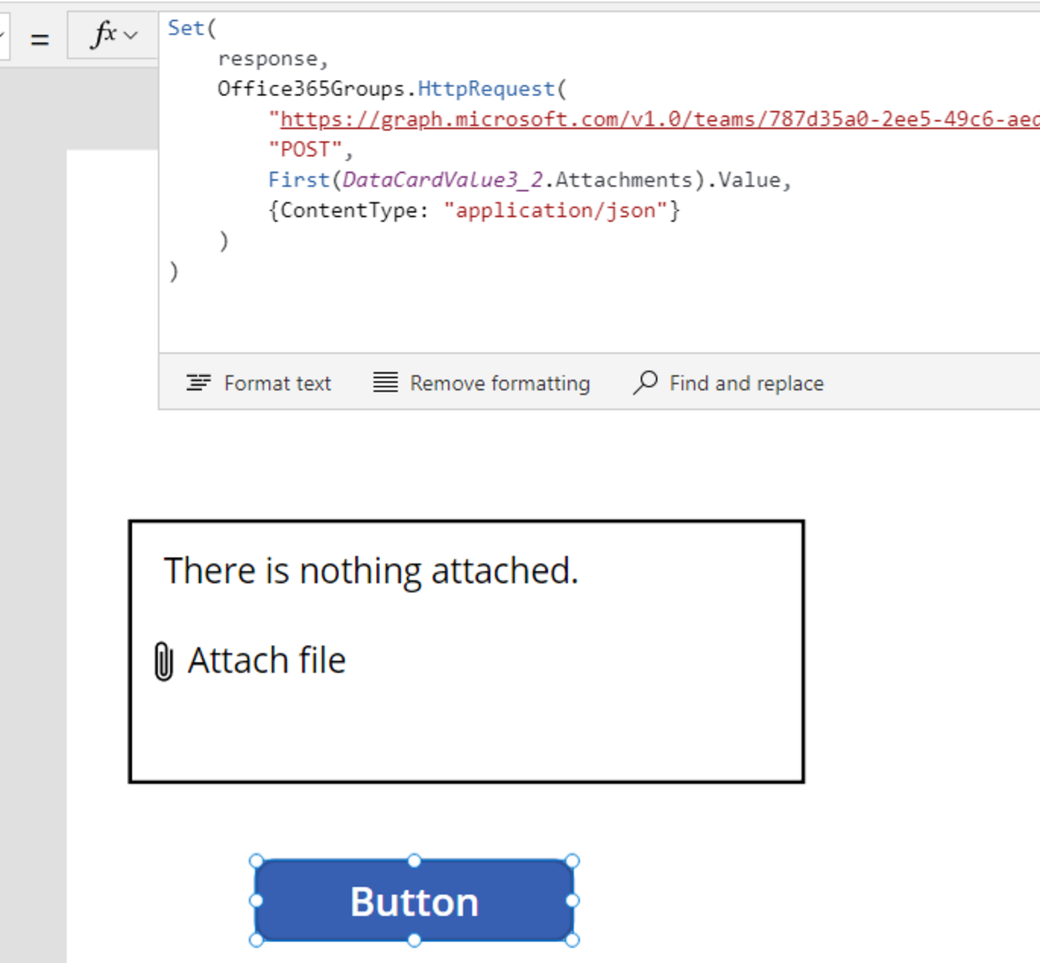Select the blue Button control

click(x=414, y=901)
